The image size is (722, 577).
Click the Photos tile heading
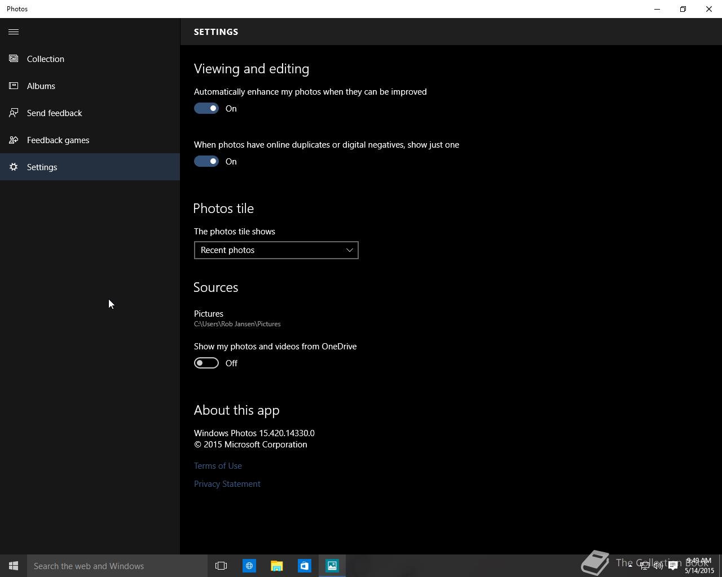tap(223, 208)
